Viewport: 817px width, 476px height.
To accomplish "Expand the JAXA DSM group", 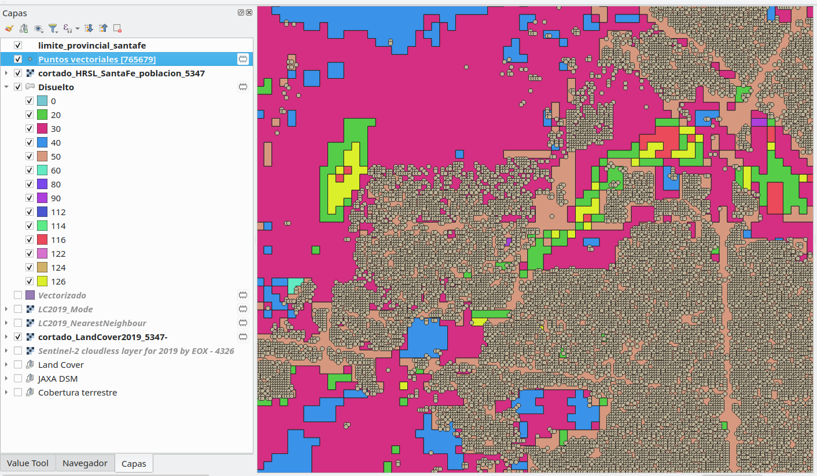I will pyautogui.click(x=6, y=378).
